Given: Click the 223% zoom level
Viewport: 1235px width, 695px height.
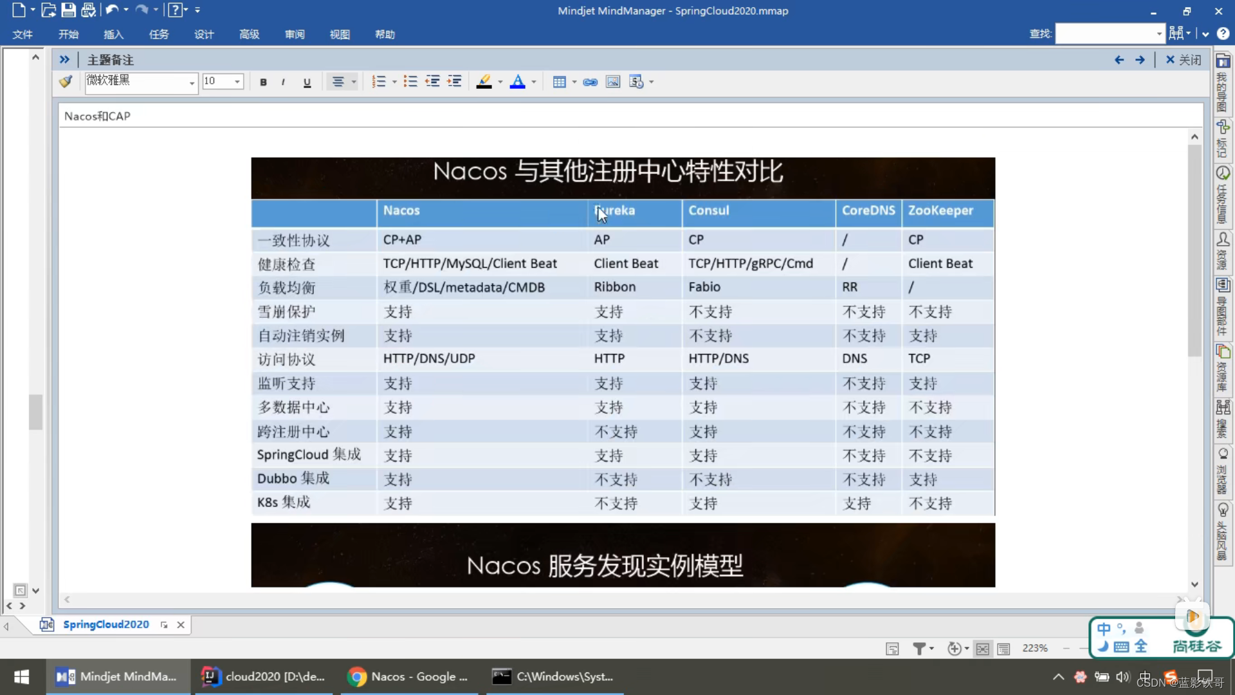Looking at the screenshot, I should coord(1035,648).
